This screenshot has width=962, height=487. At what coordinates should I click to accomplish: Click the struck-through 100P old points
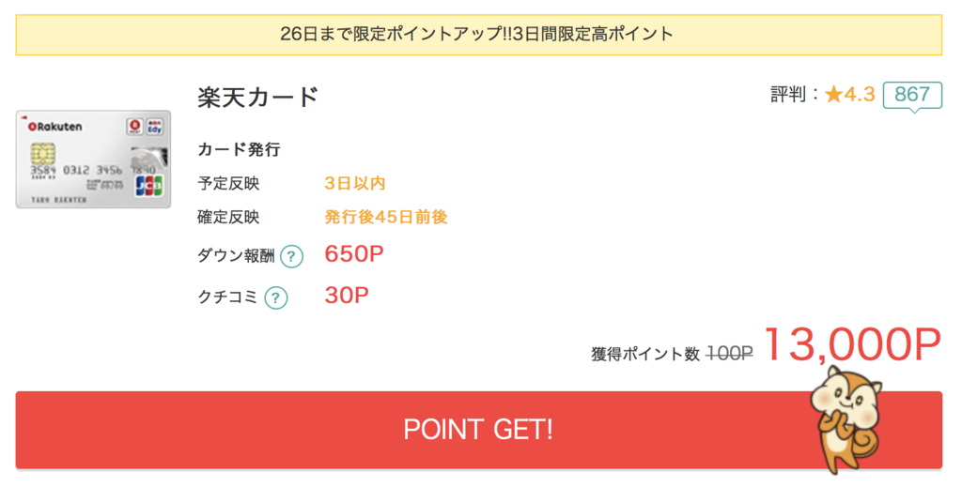click(729, 354)
